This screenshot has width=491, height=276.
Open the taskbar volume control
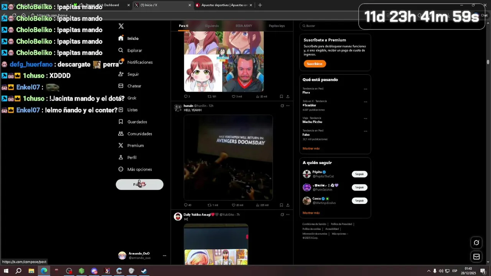click(441, 271)
